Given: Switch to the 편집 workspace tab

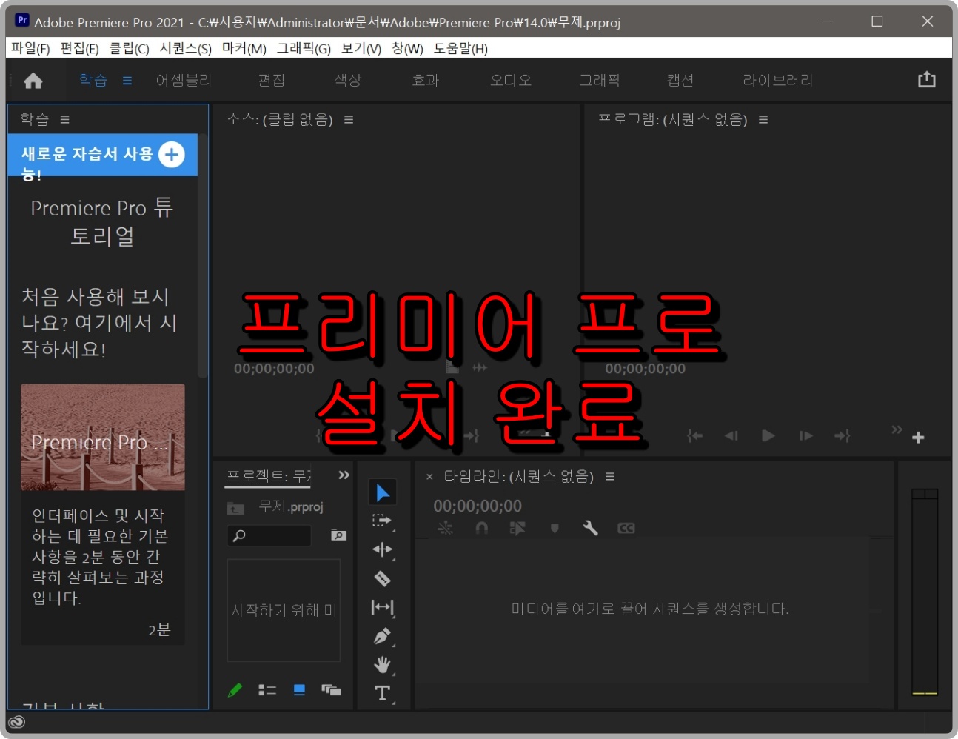Looking at the screenshot, I should (x=271, y=80).
